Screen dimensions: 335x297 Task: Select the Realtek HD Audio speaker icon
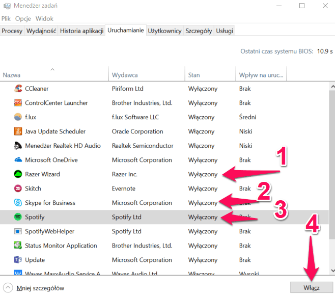pyautogui.click(x=18, y=146)
